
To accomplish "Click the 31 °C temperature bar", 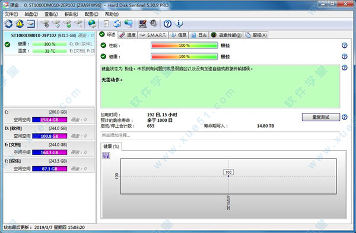I will (50, 51).
